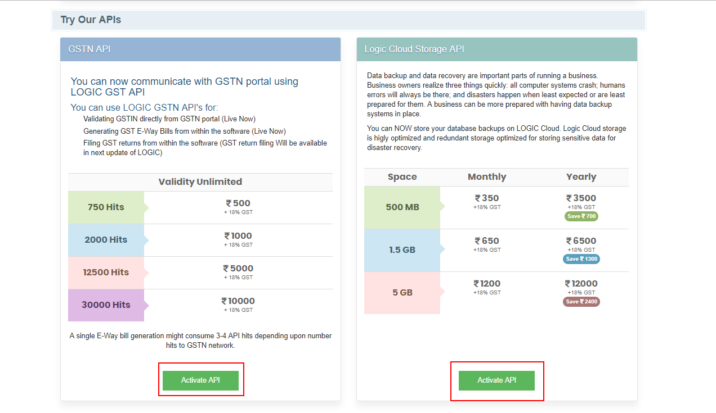Click "You can now communicate with GSTN portal" heading
Viewport: 716px width, 413px height.
tap(185, 87)
